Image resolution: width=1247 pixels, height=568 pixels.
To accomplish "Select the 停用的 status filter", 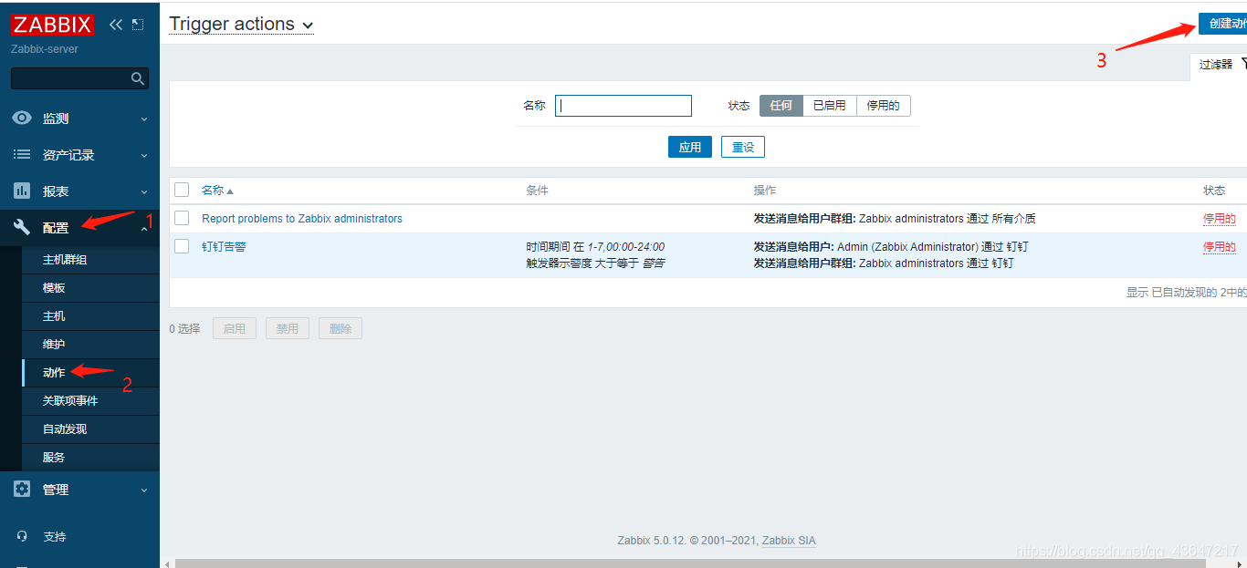I will 883,106.
